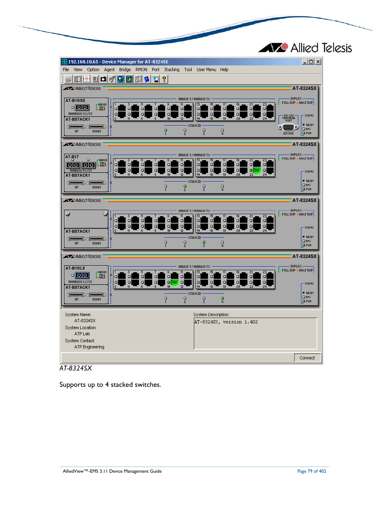Viewport: 390px width, 505px height.
Task: Click the AT-B15/LX fiber uplink module port
Action: 82,275
